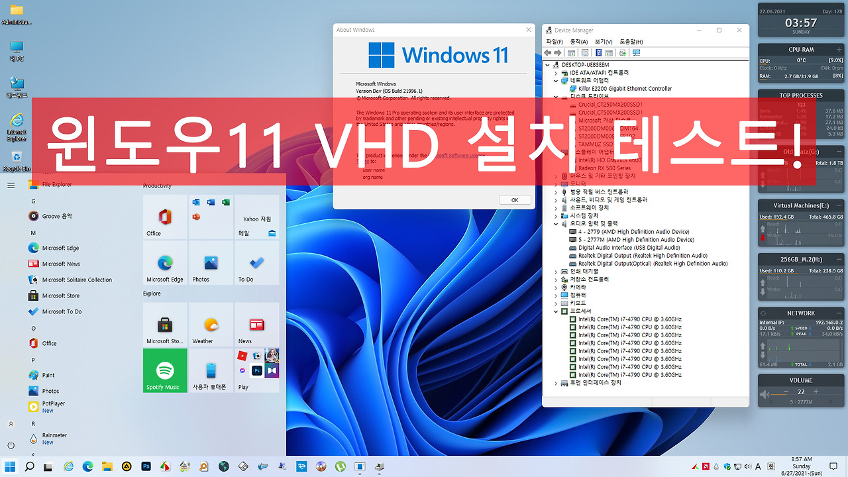The image size is (848, 477).
Task: Click the Power icon in Start menu
Action: (x=11, y=445)
